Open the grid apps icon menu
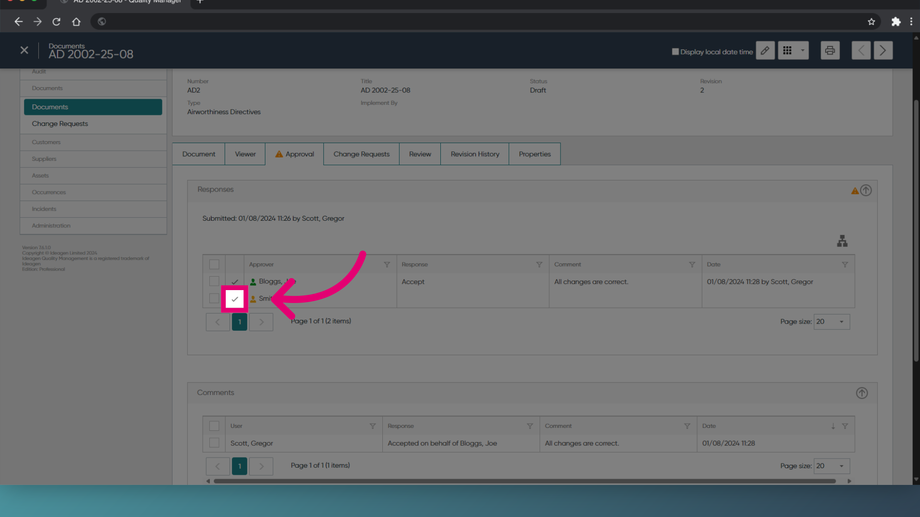920x517 pixels. [787, 51]
